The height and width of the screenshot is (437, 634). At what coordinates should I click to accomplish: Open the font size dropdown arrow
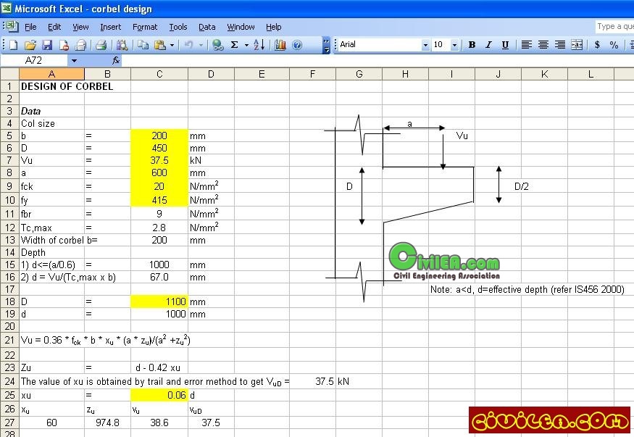pos(454,45)
